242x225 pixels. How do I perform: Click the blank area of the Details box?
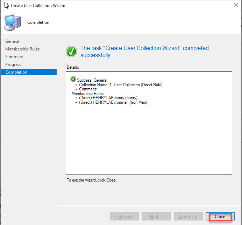pos(149,140)
